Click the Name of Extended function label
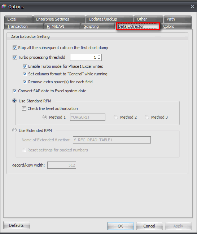This screenshot has height=234, width=197. tap(46, 140)
